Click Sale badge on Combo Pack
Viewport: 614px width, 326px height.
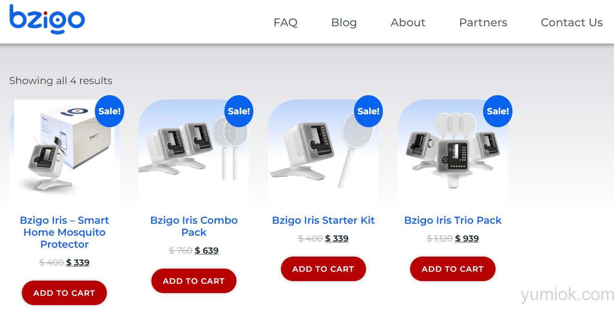(x=239, y=111)
